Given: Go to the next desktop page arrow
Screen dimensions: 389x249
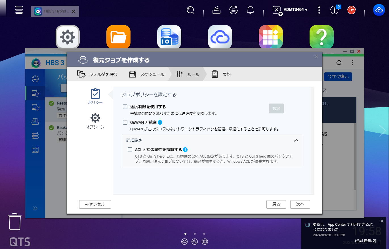Looking at the screenshot, I should (x=383, y=131).
